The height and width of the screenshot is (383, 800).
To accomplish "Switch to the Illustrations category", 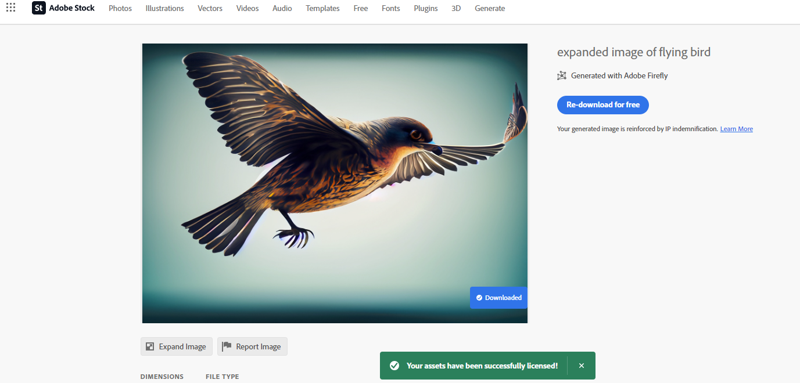I will coord(164,8).
